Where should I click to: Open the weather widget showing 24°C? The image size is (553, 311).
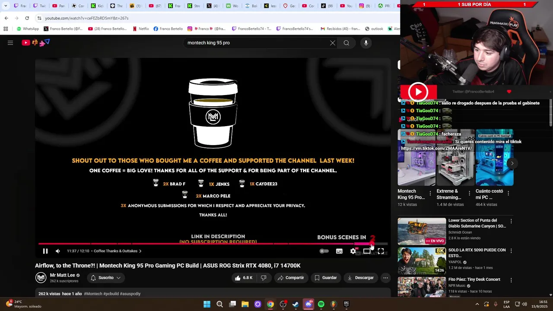[24, 304]
